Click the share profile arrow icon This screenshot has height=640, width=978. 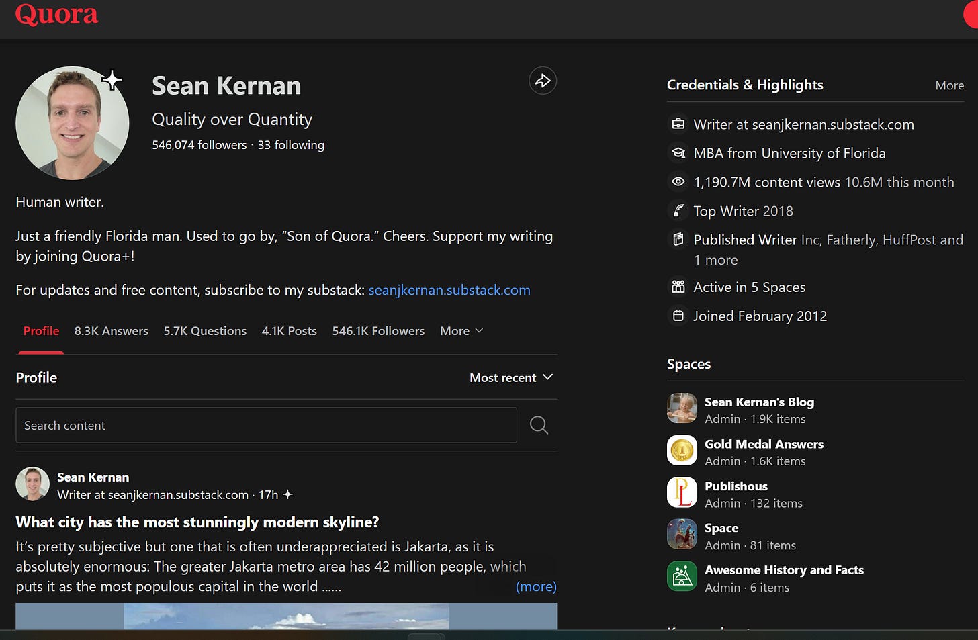click(x=543, y=81)
